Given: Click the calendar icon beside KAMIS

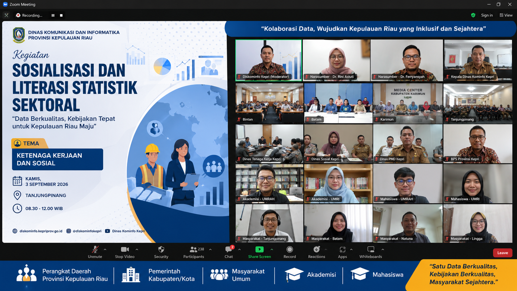Looking at the screenshot, I should [x=17, y=181].
